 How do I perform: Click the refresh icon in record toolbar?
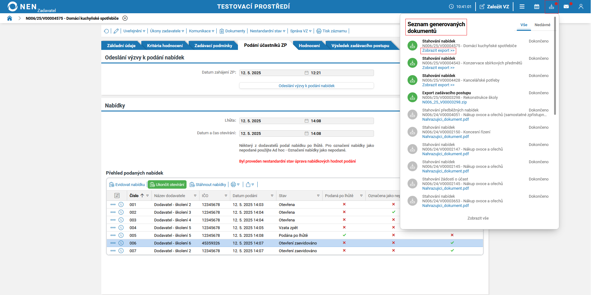pyautogui.click(x=107, y=31)
